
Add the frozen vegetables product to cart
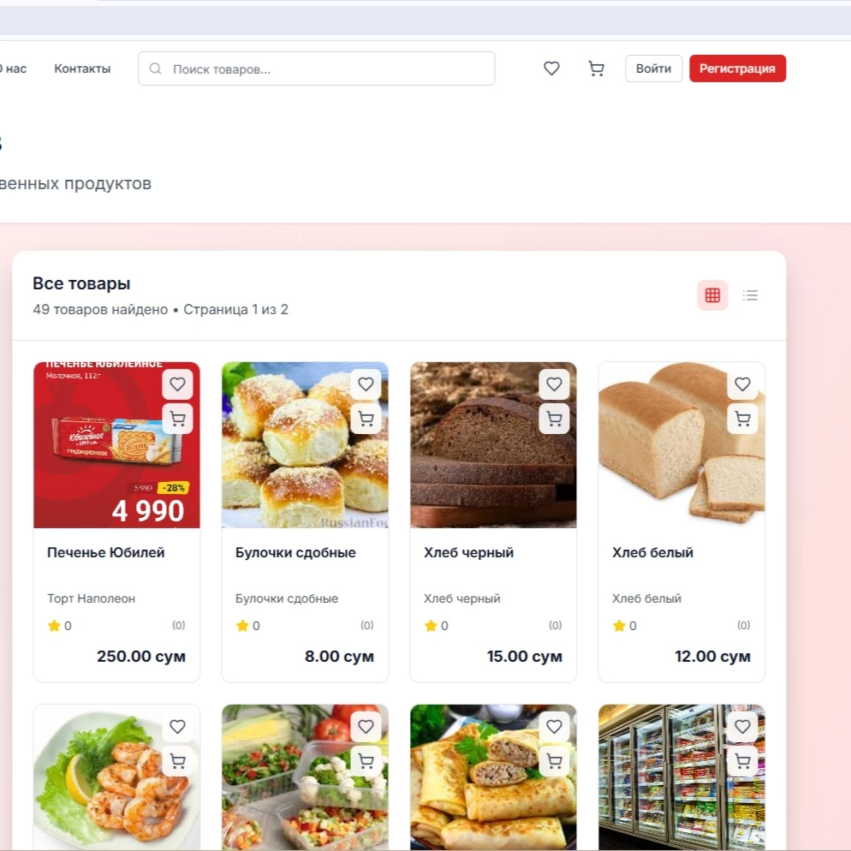pos(366,761)
